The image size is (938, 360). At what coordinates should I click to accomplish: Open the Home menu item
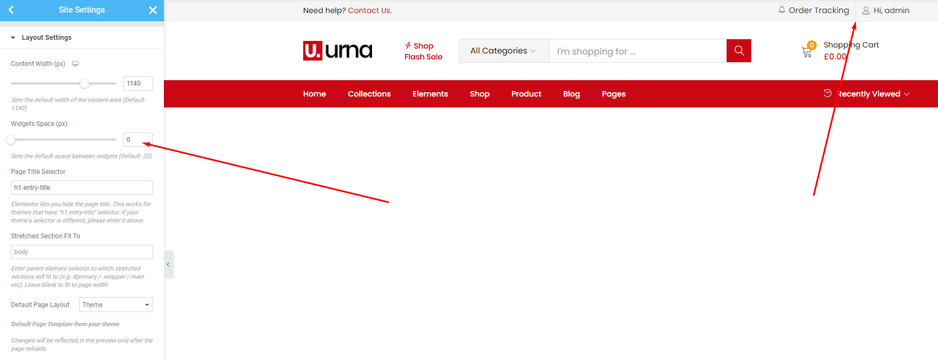tap(315, 94)
